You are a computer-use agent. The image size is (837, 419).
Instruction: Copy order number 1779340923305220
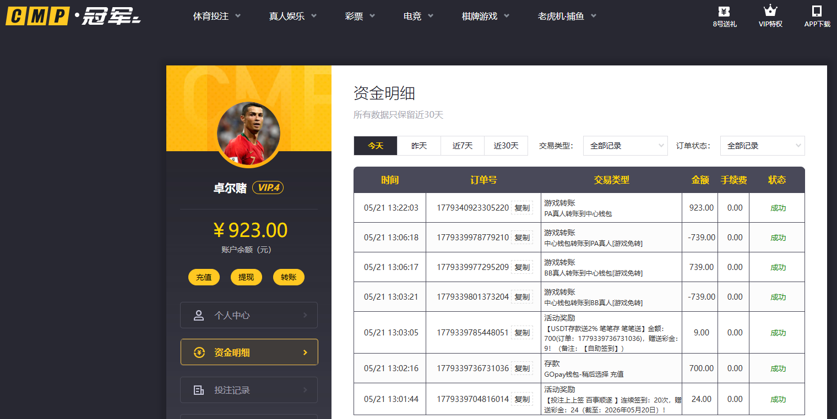[522, 208]
